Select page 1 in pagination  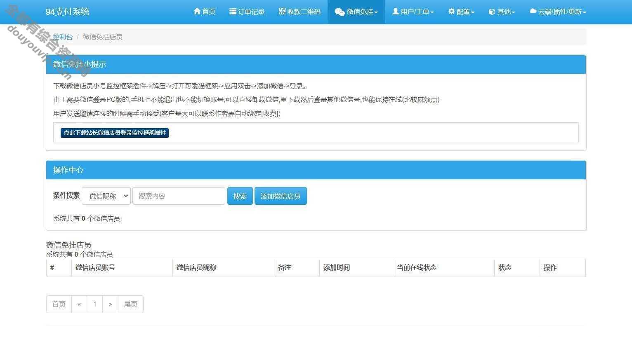pos(95,304)
